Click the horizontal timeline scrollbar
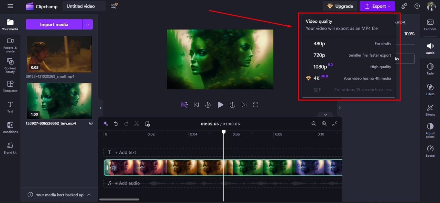440x203 pixels. click(x=119, y=199)
